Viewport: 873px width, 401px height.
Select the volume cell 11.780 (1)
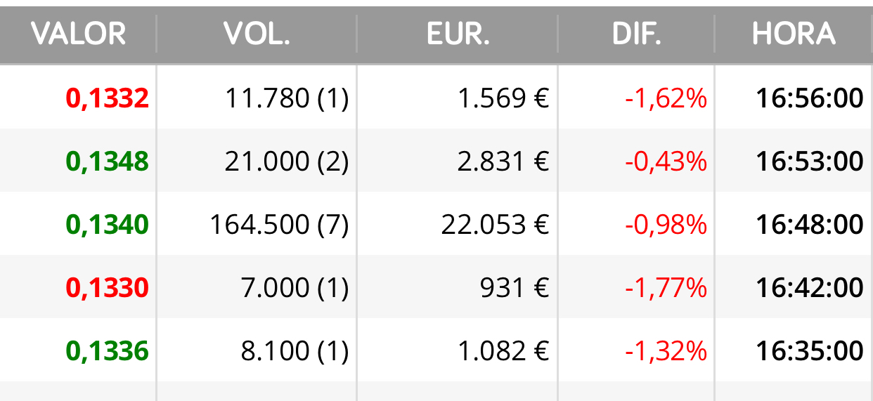tap(287, 98)
